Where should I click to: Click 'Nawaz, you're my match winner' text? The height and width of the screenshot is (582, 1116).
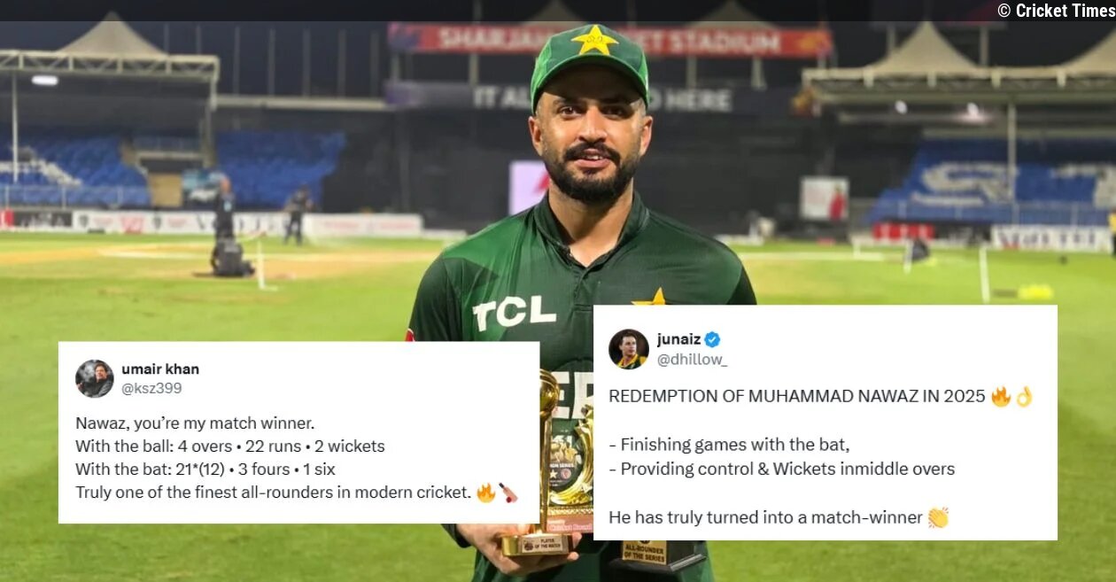pos(195,423)
